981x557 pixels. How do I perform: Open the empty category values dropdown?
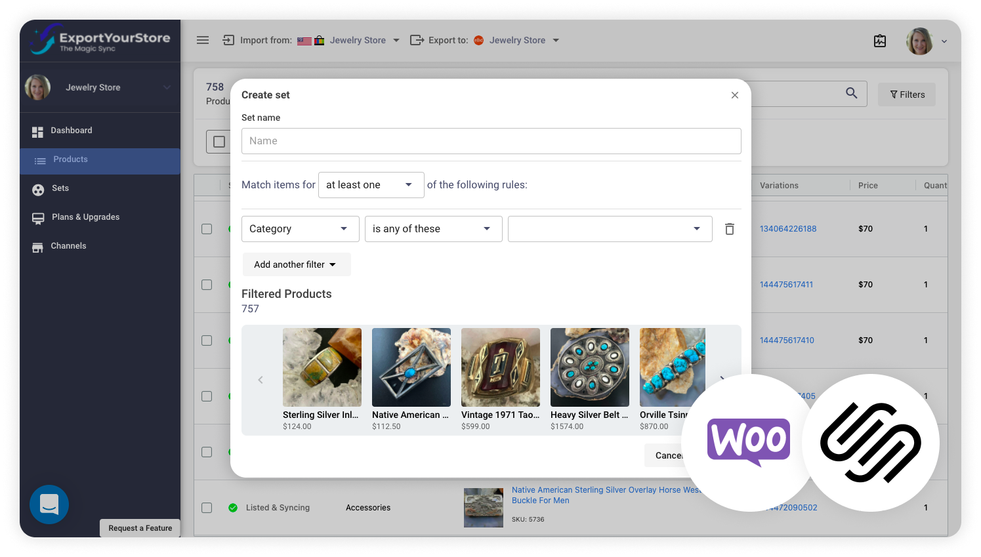pyautogui.click(x=610, y=229)
